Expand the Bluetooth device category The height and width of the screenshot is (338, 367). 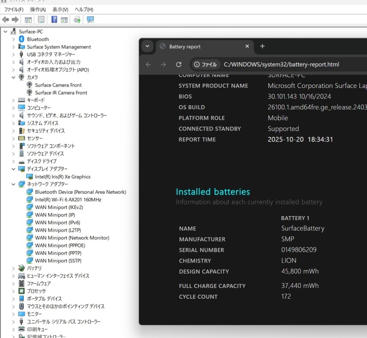coord(13,39)
